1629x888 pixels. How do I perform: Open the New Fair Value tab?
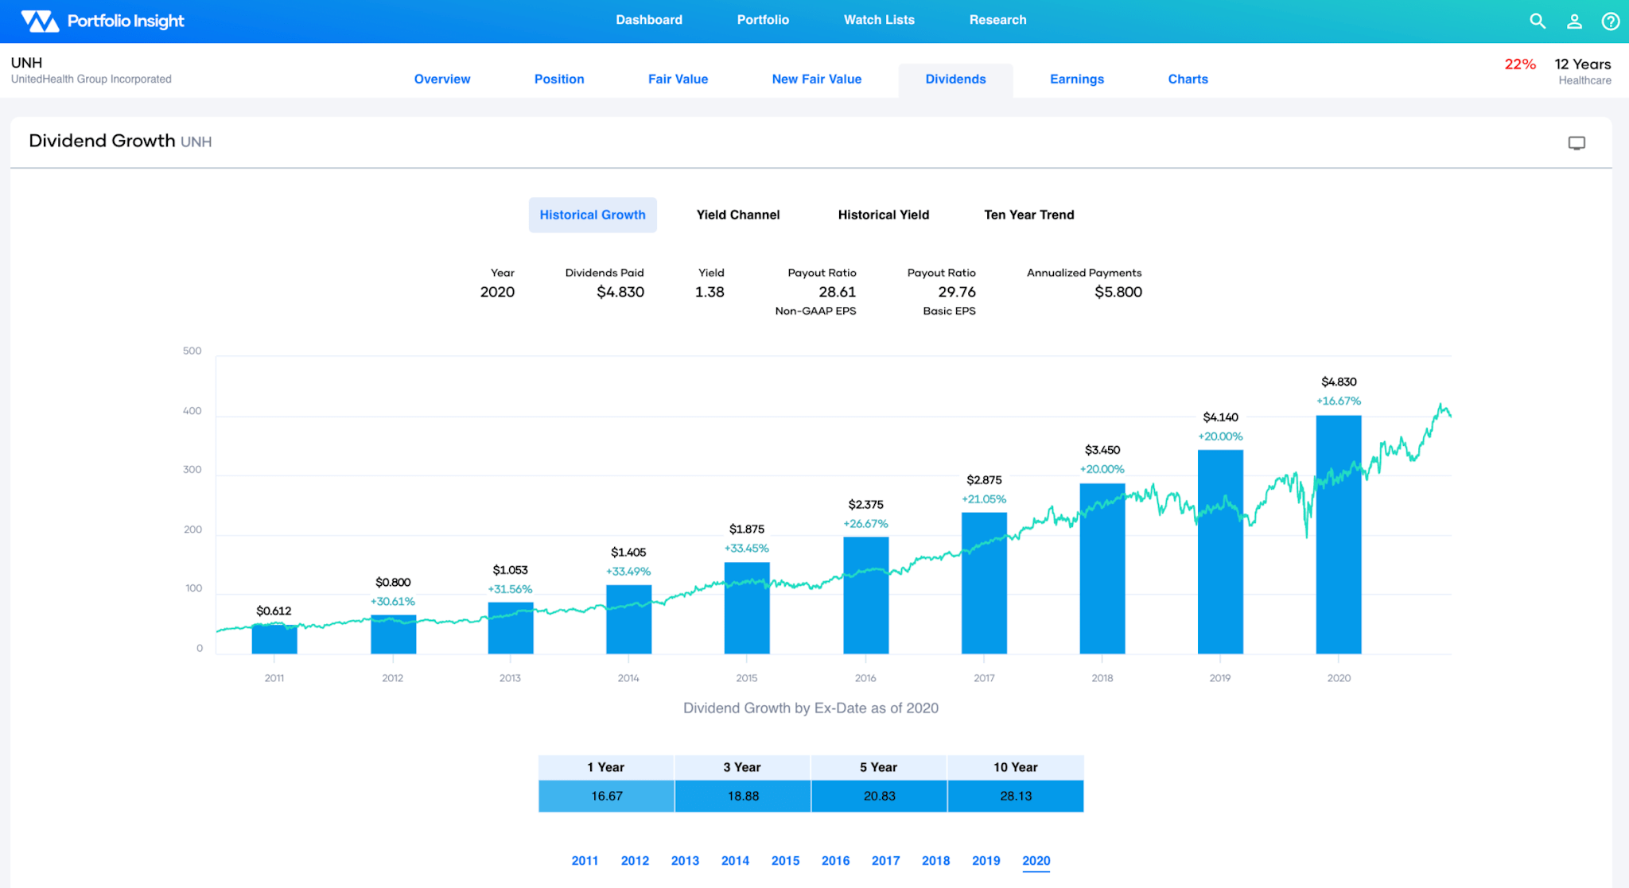(816, 79)
